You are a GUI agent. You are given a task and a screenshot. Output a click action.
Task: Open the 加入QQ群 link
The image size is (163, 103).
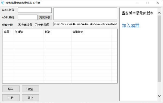(x=131, y=25)
